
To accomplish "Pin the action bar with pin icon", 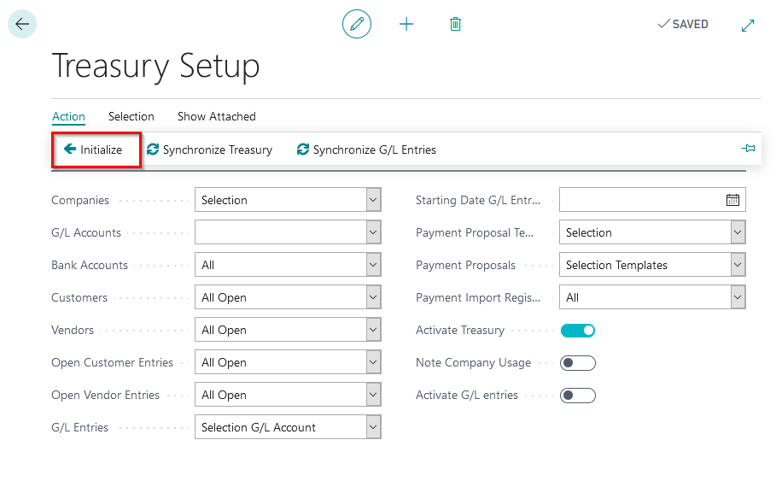I will point(748,149).
